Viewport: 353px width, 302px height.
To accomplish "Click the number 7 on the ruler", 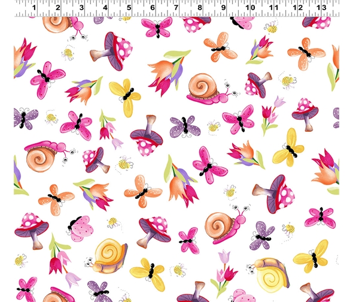I will click(x=176, y=8).
